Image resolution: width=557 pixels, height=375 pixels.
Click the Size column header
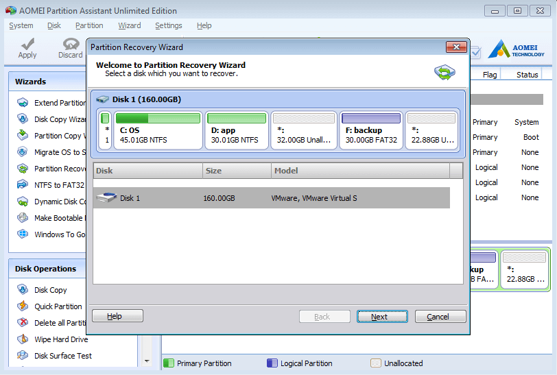(237, 171)
